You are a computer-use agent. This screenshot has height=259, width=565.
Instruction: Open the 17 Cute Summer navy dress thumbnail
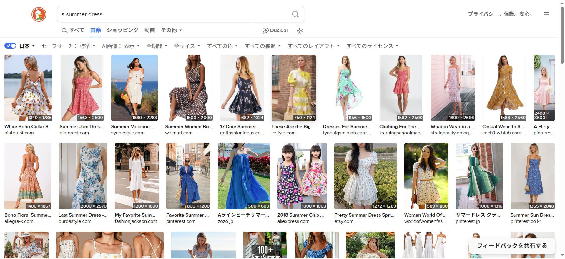(x=242, y=88)
